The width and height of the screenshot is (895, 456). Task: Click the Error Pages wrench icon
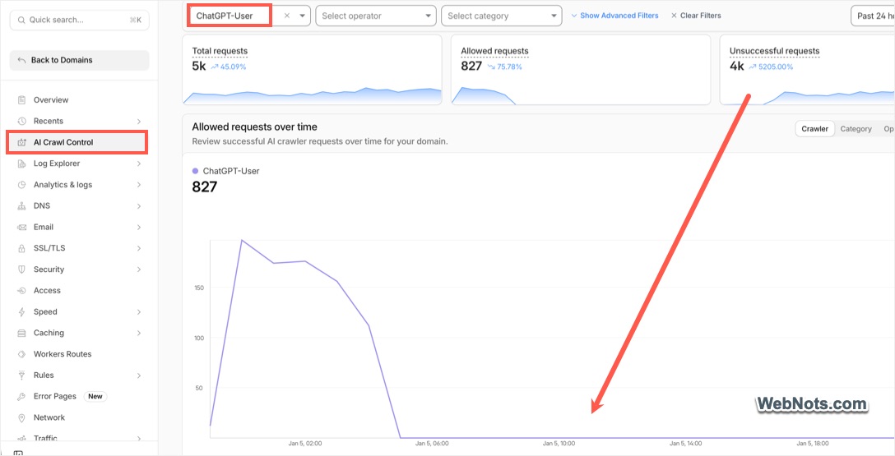tap(21, 397)
